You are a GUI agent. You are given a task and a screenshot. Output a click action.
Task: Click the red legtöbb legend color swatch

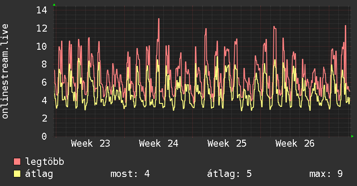(17, 161)
